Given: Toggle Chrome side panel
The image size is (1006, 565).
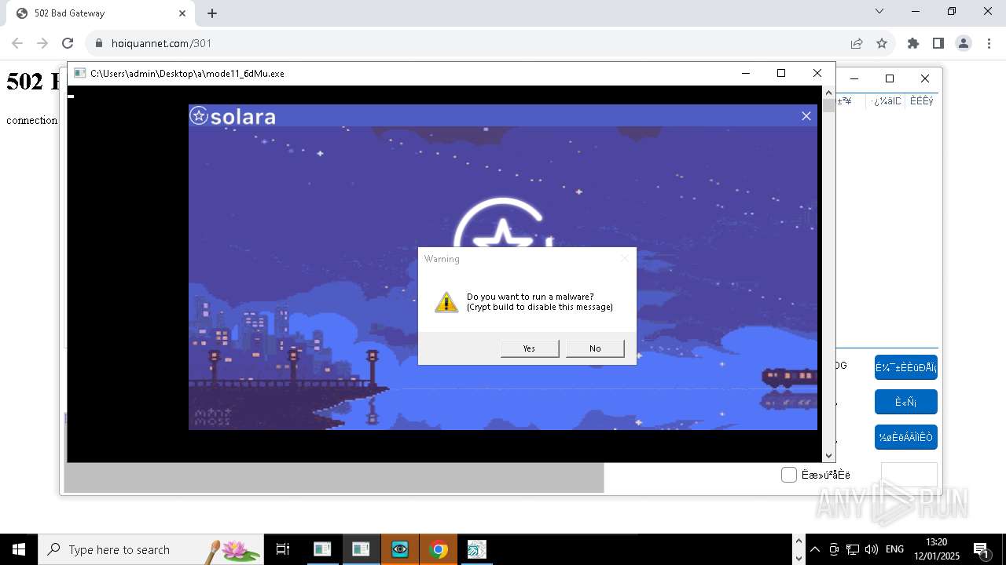Looking at the screenshot, I should (x=938, y=43).
